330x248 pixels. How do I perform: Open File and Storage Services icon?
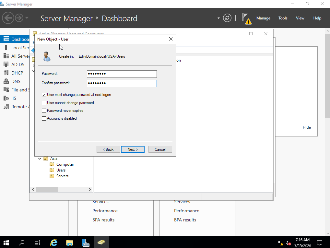click(x=6, y=90)
